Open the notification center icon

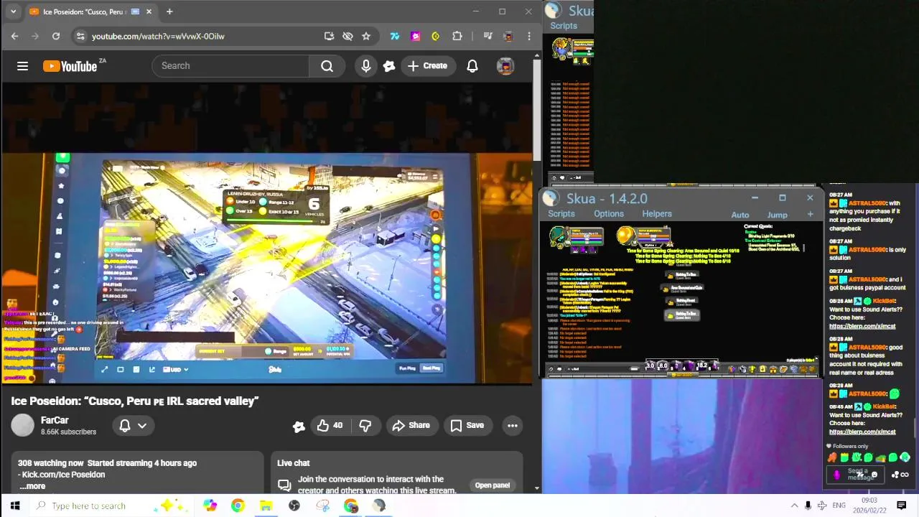coord(902,506)
